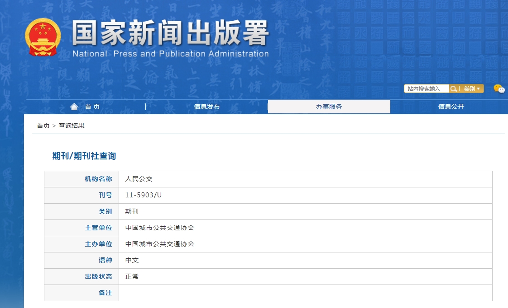This screenshot has width=508, height=308.
Task: Click the 国家新闻出版署 site title
Action: click(170, 34)
